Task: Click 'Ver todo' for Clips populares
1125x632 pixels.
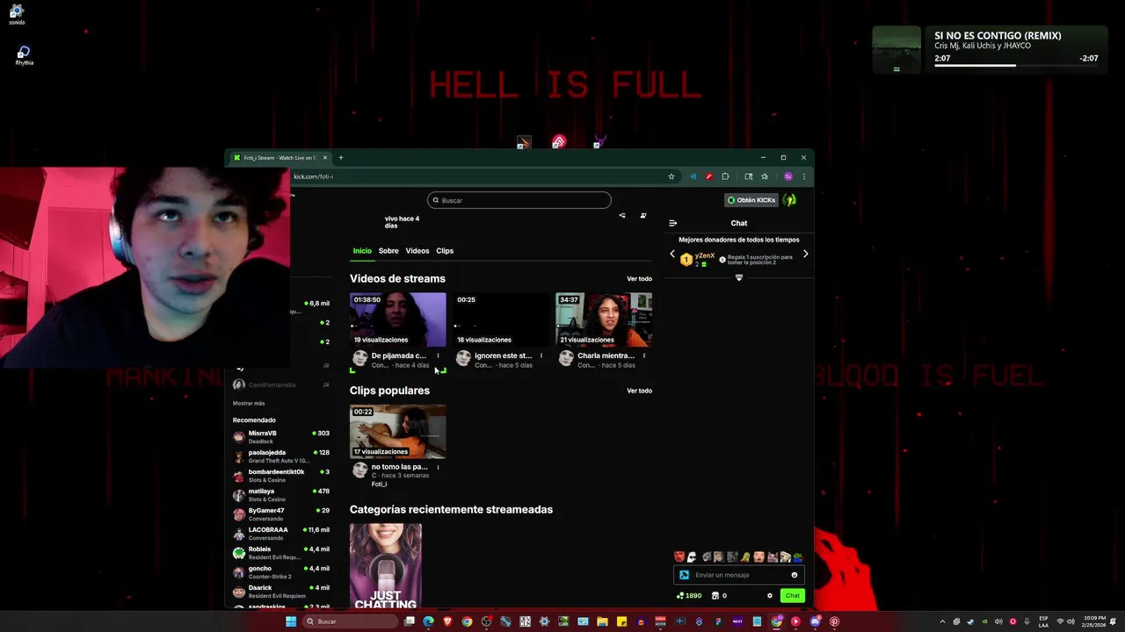Action: pos(639,391)
